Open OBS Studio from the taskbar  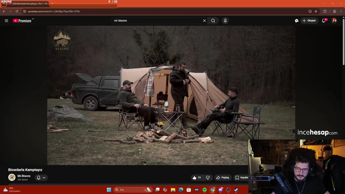coord(228,190)
